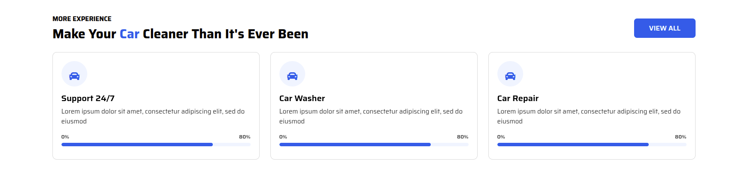Click the Support 24/7 progress bar
Viewport: 745px width, 191px height.
point(156,145)
